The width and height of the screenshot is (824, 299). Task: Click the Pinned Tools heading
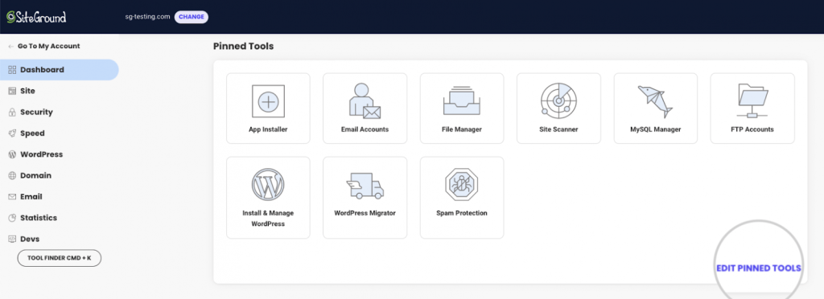pyautogui.click(x=243, y=46)
